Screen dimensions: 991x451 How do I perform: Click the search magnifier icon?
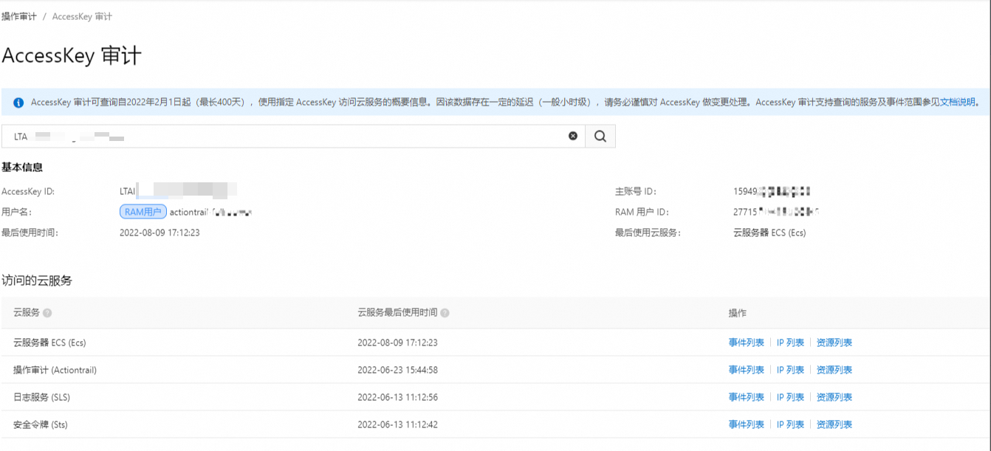[x=599, y=136]
